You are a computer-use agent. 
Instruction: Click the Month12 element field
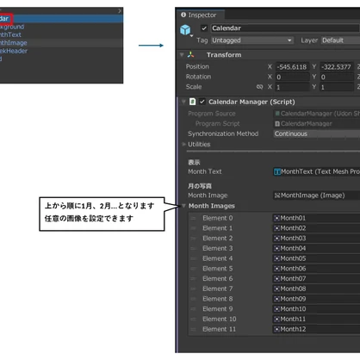316,329
